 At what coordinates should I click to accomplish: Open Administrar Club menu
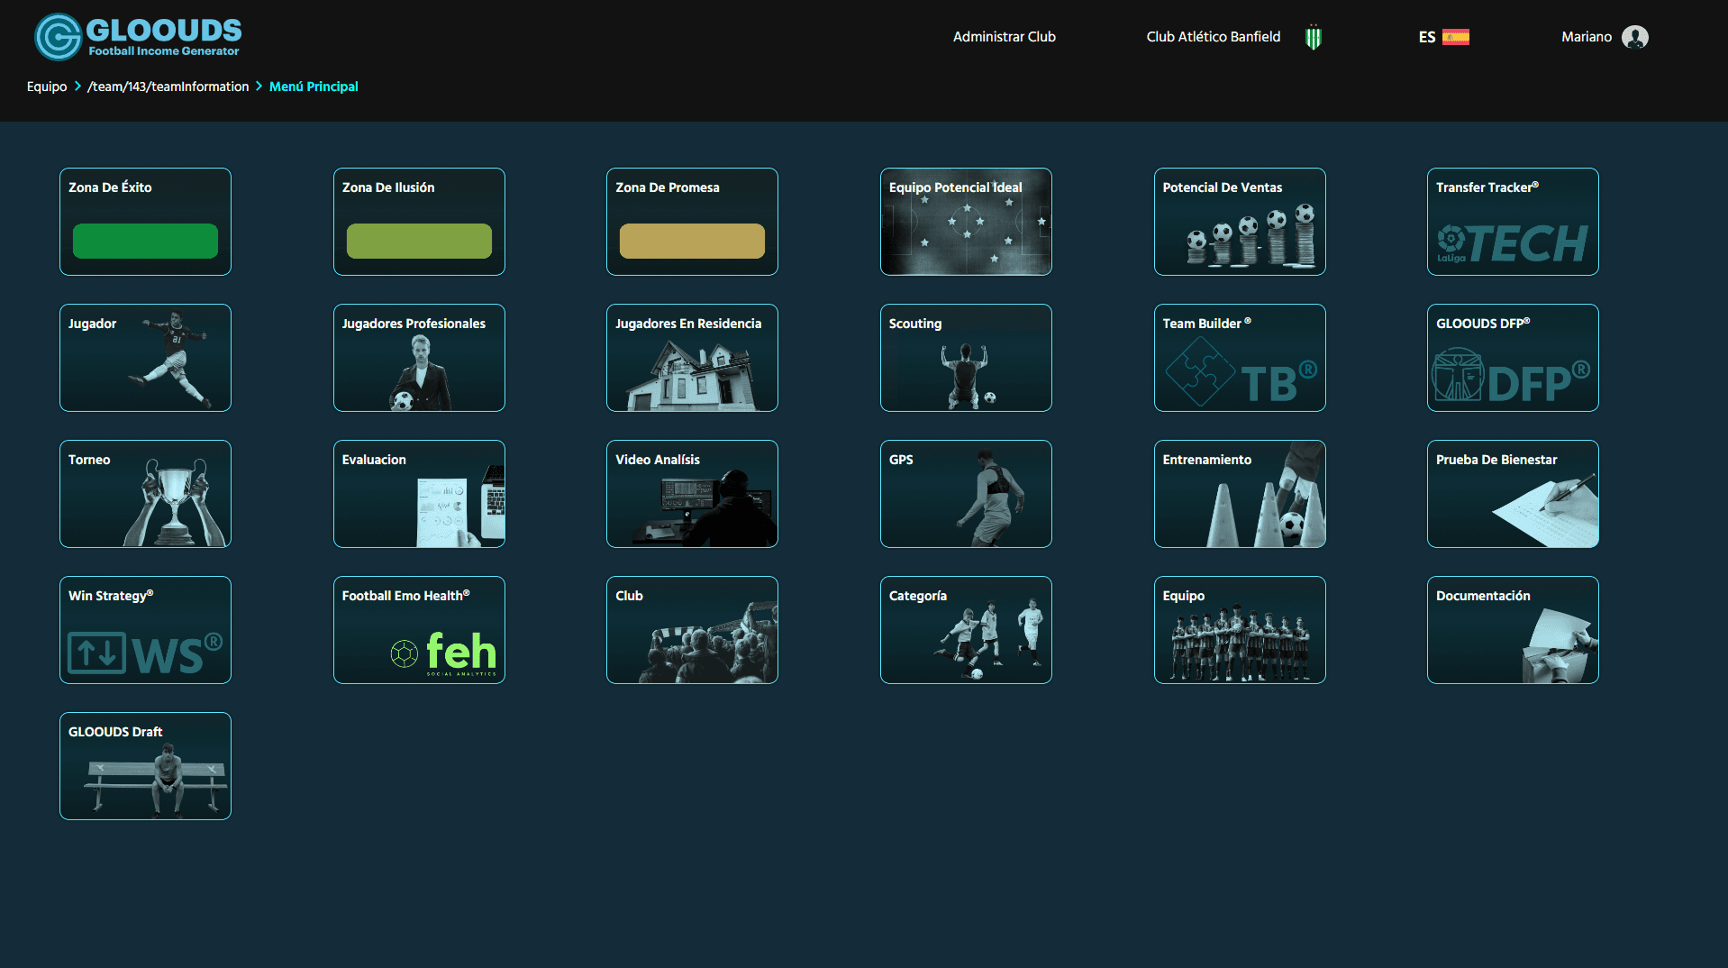coord(1004,37)
